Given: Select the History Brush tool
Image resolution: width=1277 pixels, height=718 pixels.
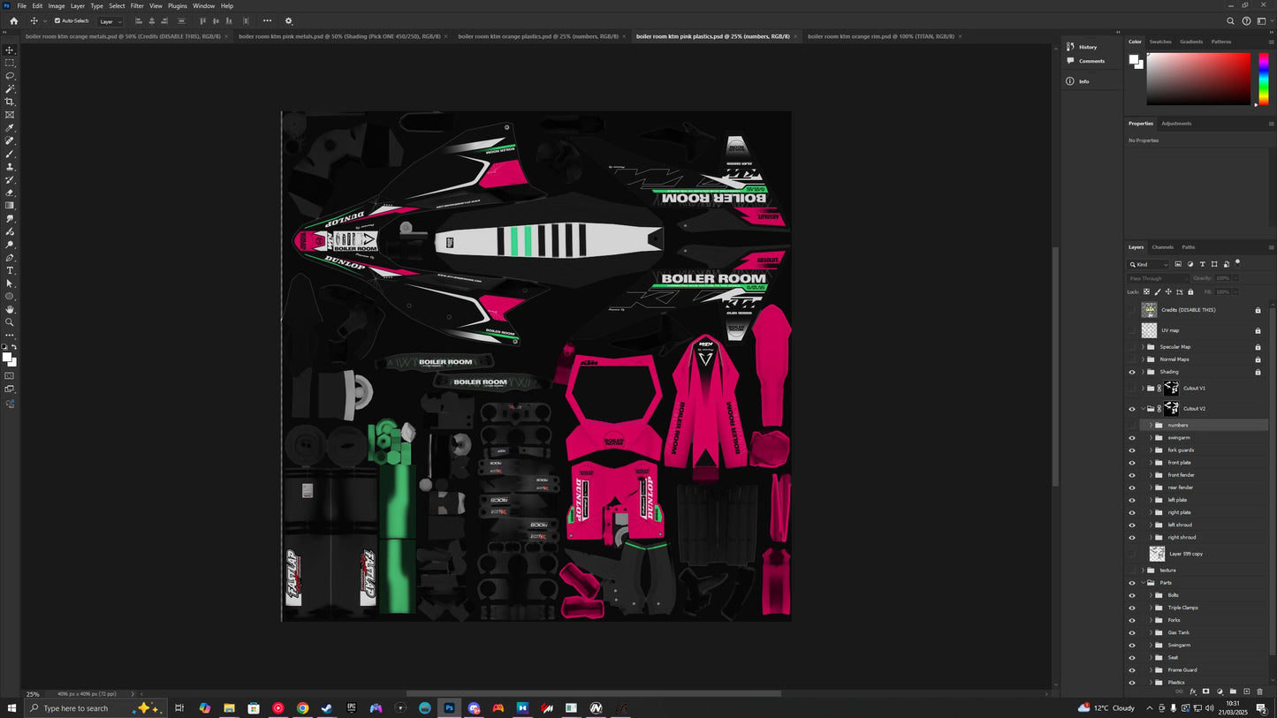Looking at the screenshot, I should tap(10, 179).
